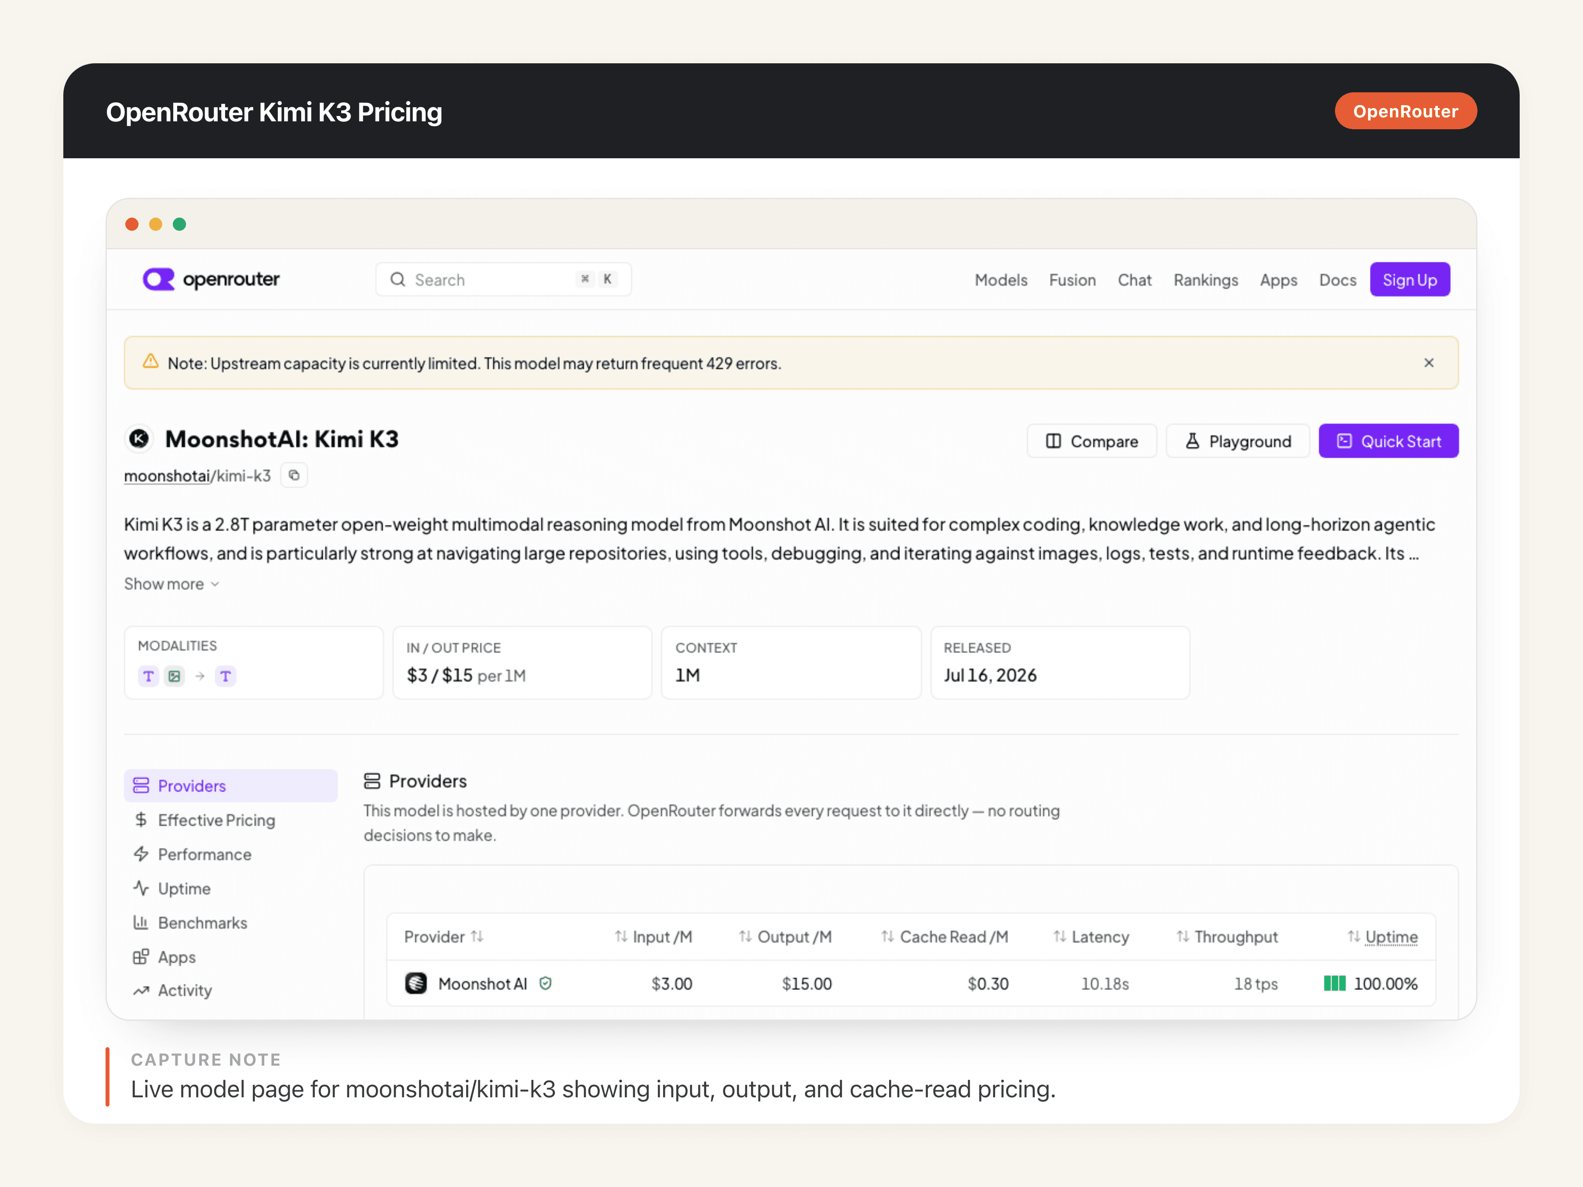Screen dimensions: 1583x1187
Task: Open the moonshotai author link
Action: [x=167, y=476]
